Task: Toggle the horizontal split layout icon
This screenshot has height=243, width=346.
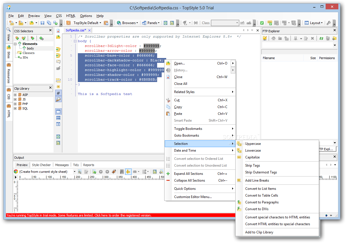Action: tap(58, 118)
